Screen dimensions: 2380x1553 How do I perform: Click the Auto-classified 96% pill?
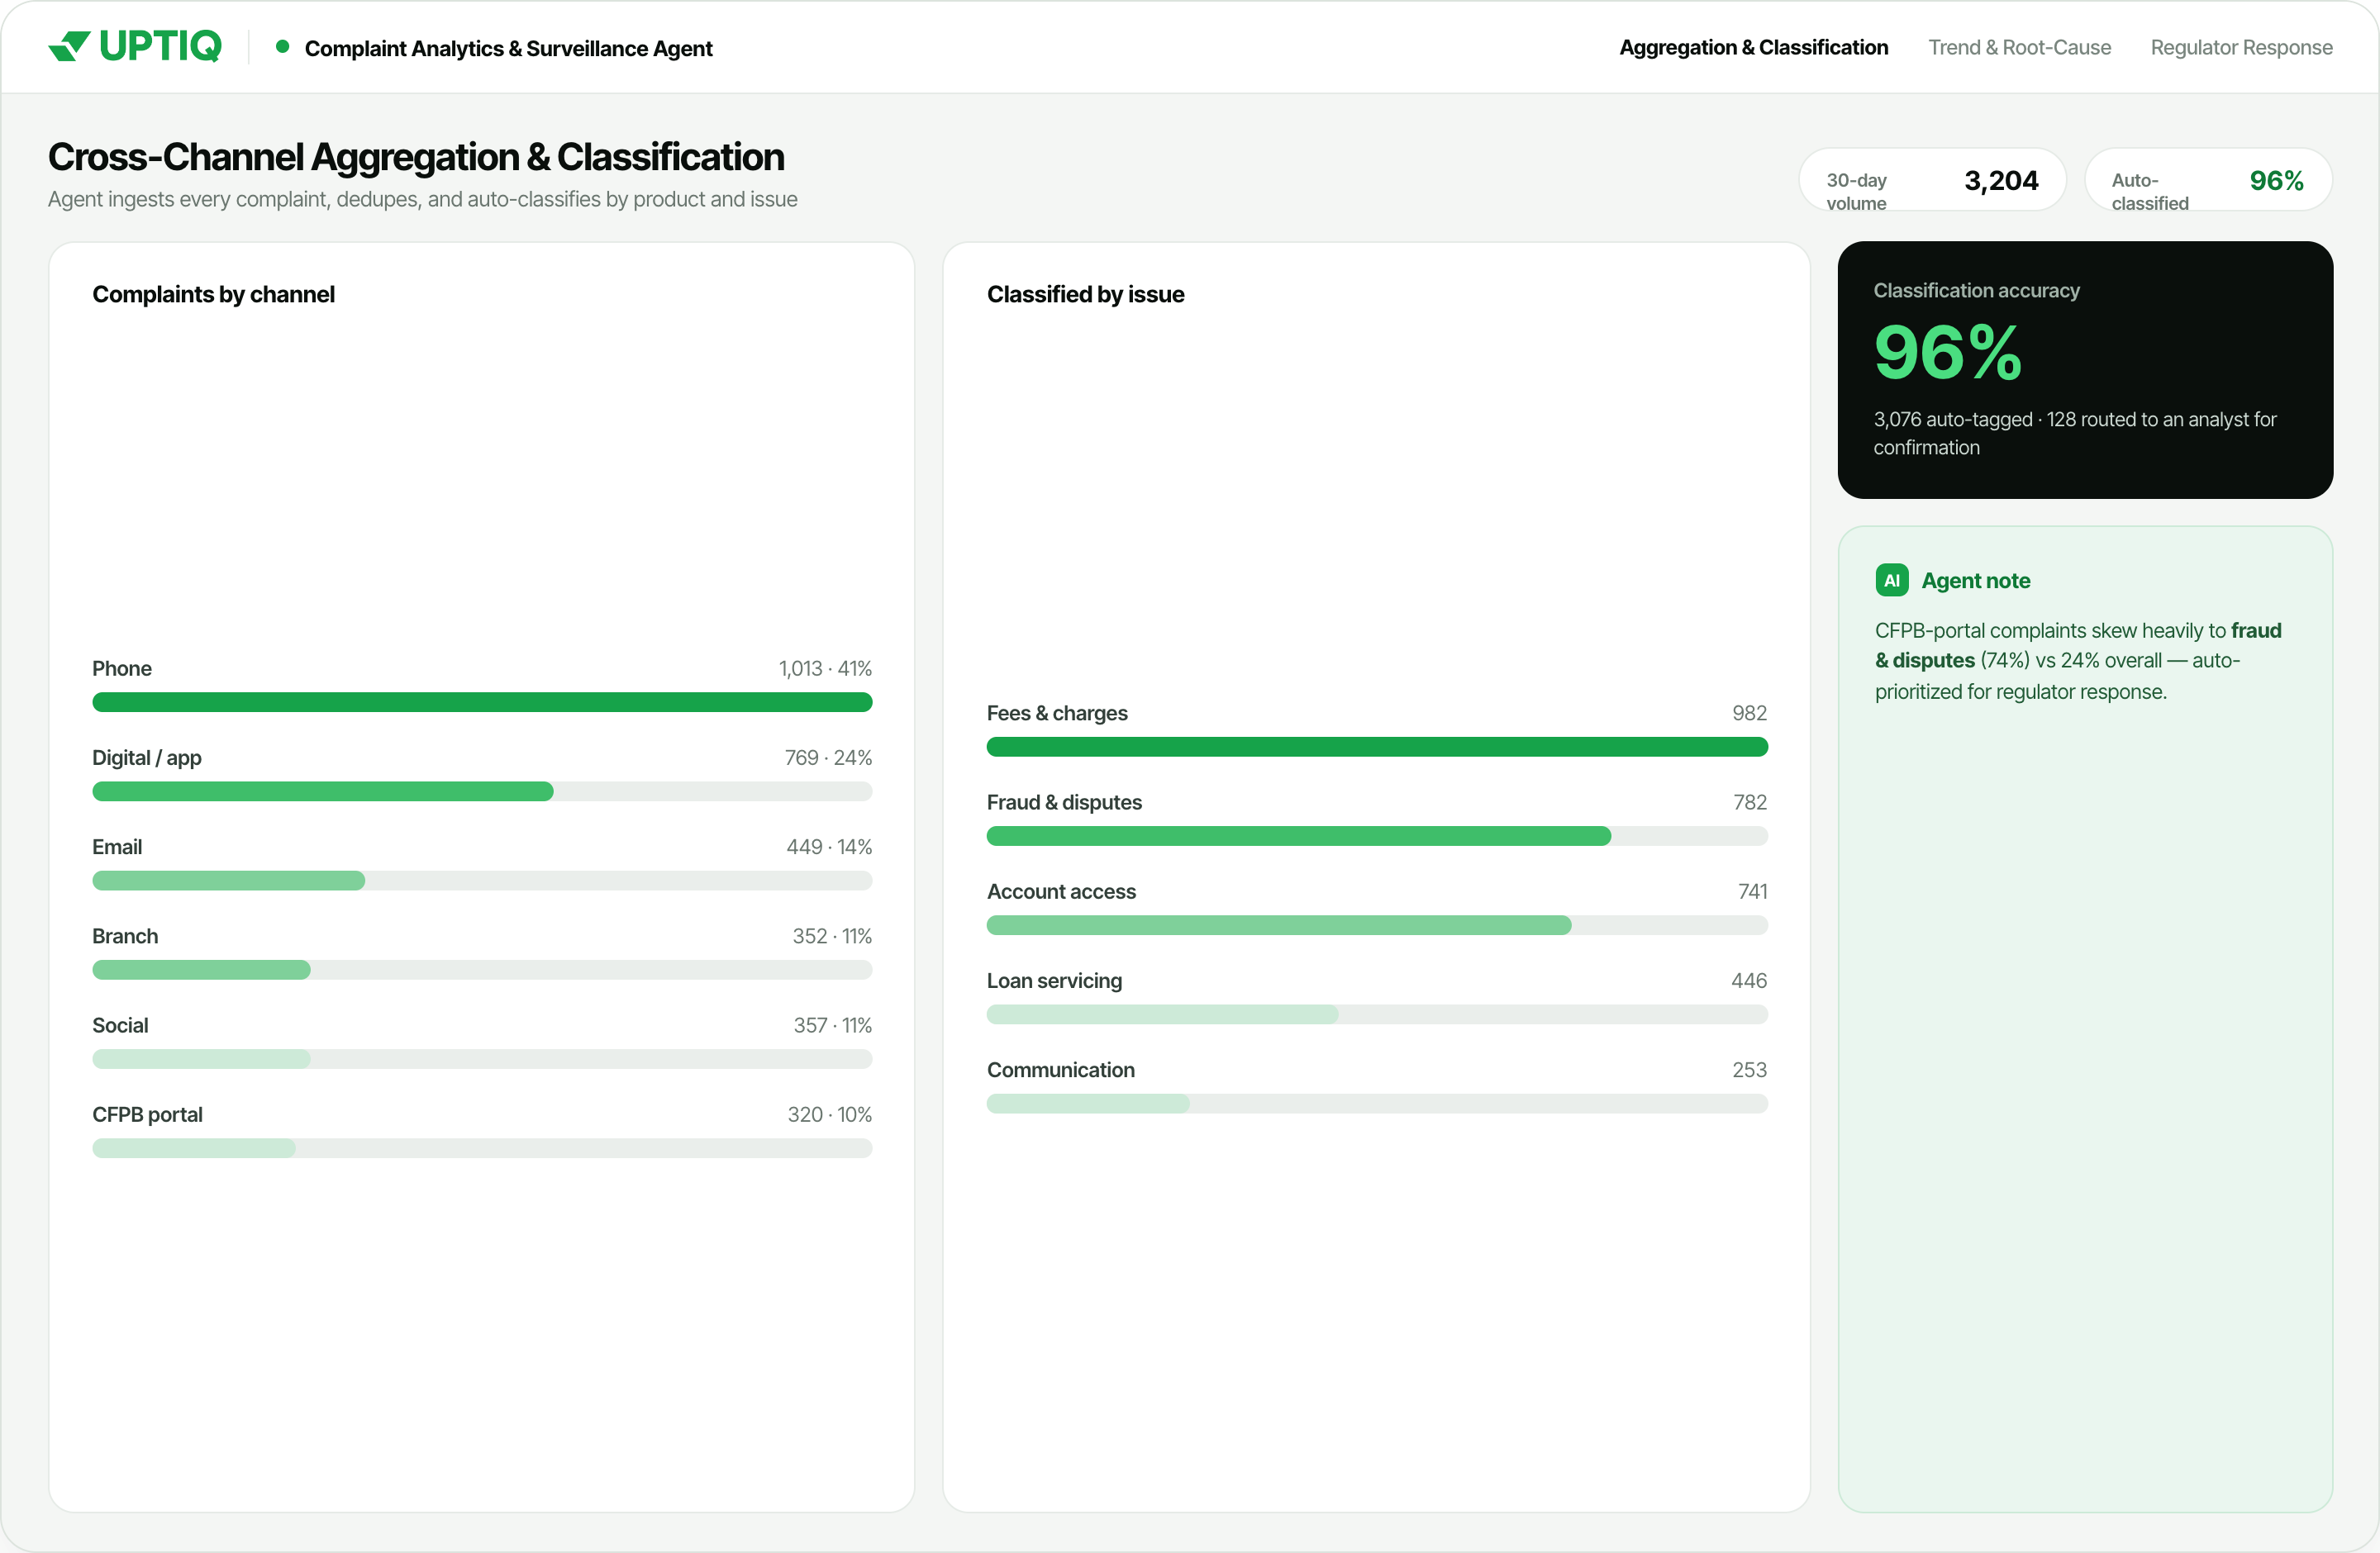click(2208, 180)
